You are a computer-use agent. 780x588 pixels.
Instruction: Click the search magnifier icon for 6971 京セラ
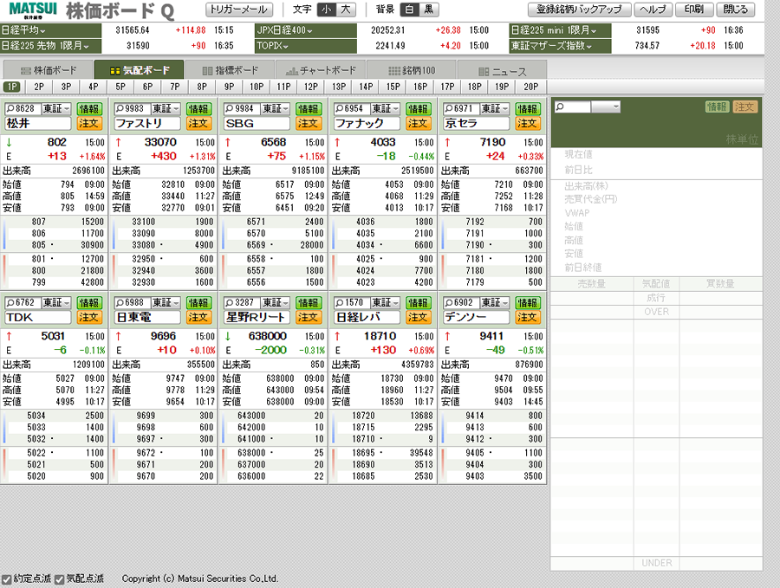pyautogui.click(x=449, y=109)
